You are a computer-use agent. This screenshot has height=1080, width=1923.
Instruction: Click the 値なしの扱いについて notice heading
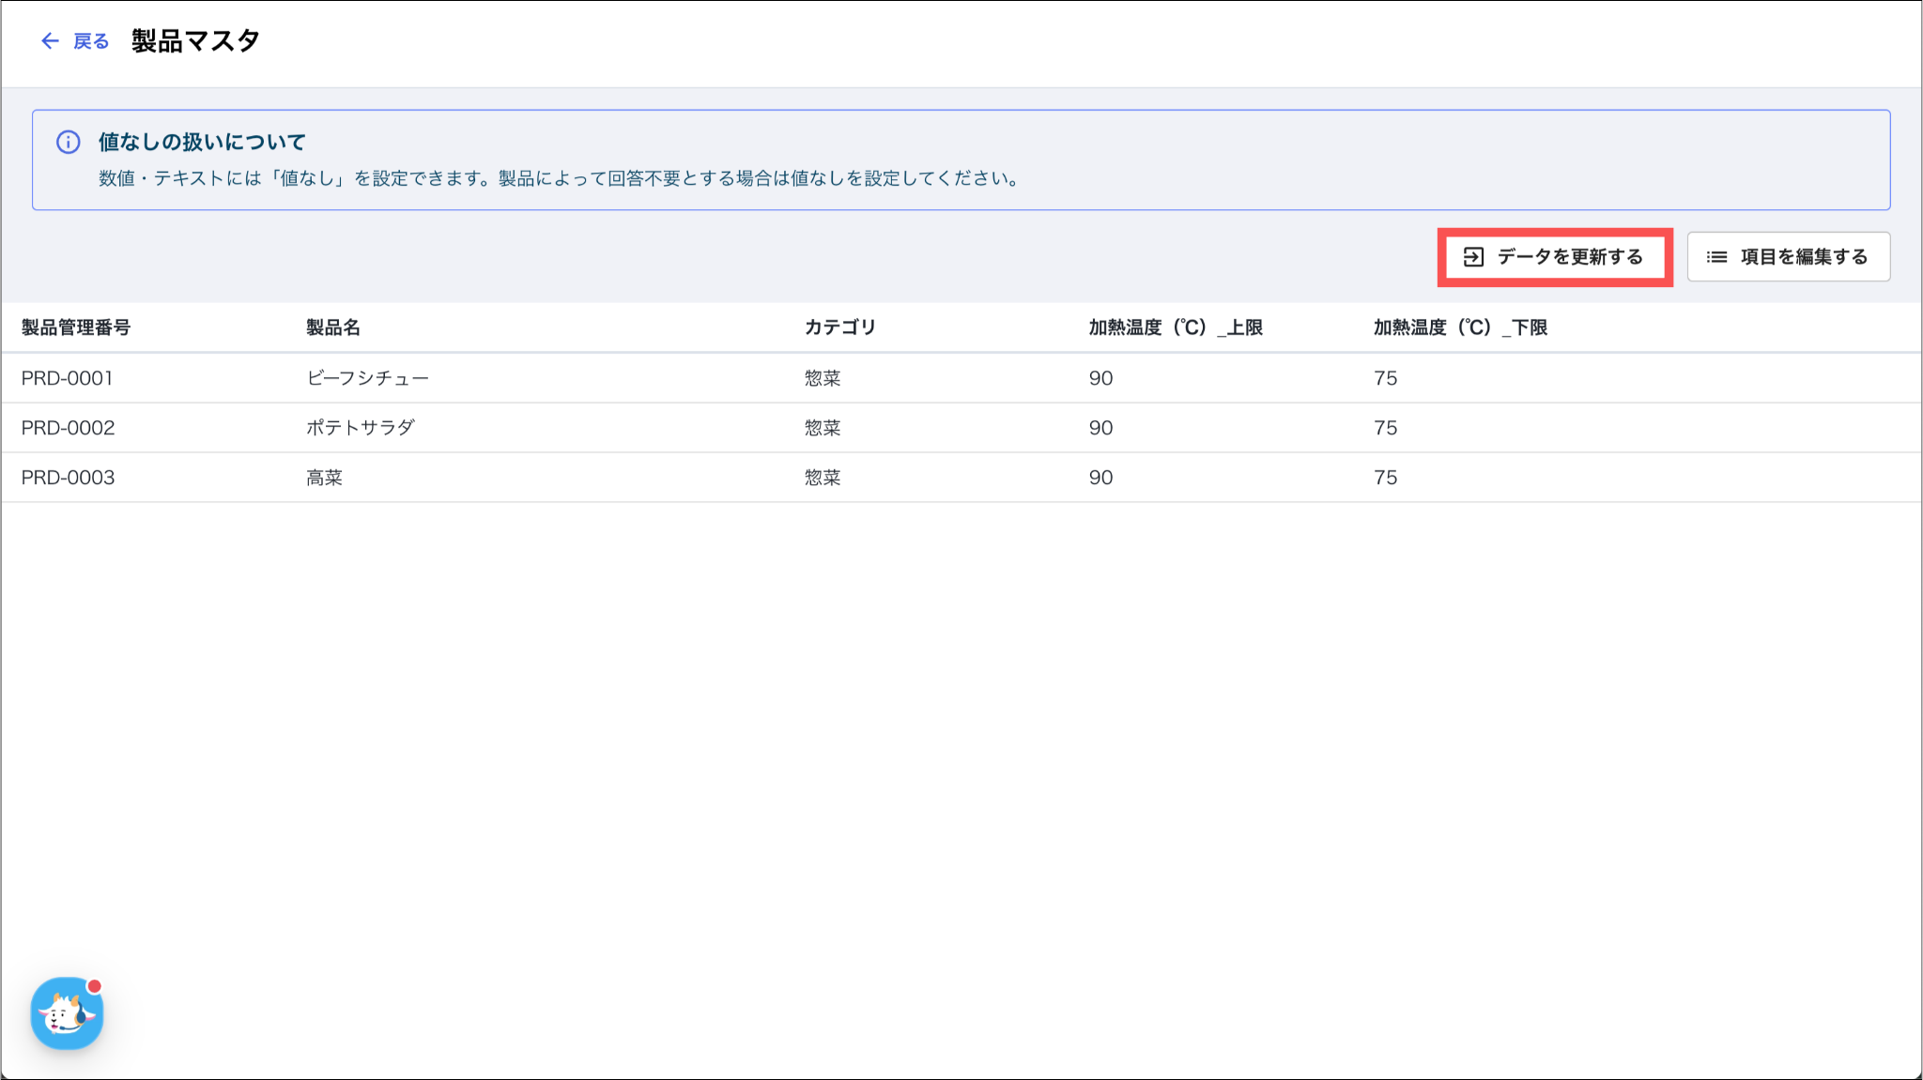click(202, 143)
